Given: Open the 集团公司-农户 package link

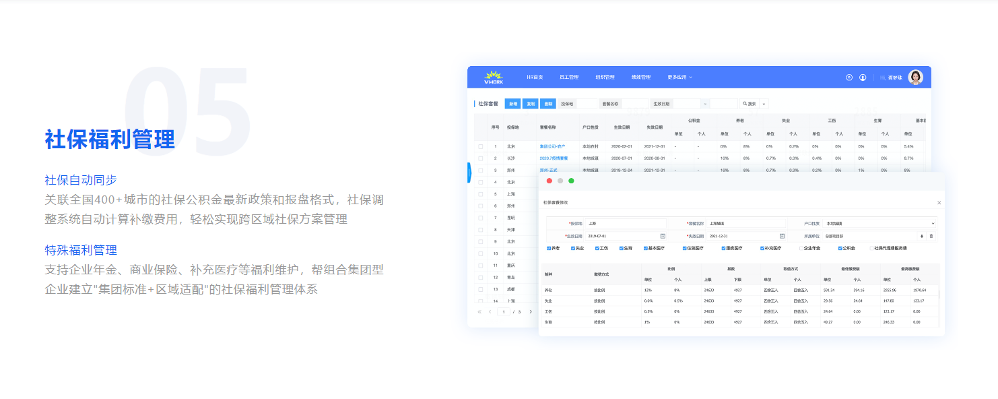Looking at the screenshot, I should (552, 146).
